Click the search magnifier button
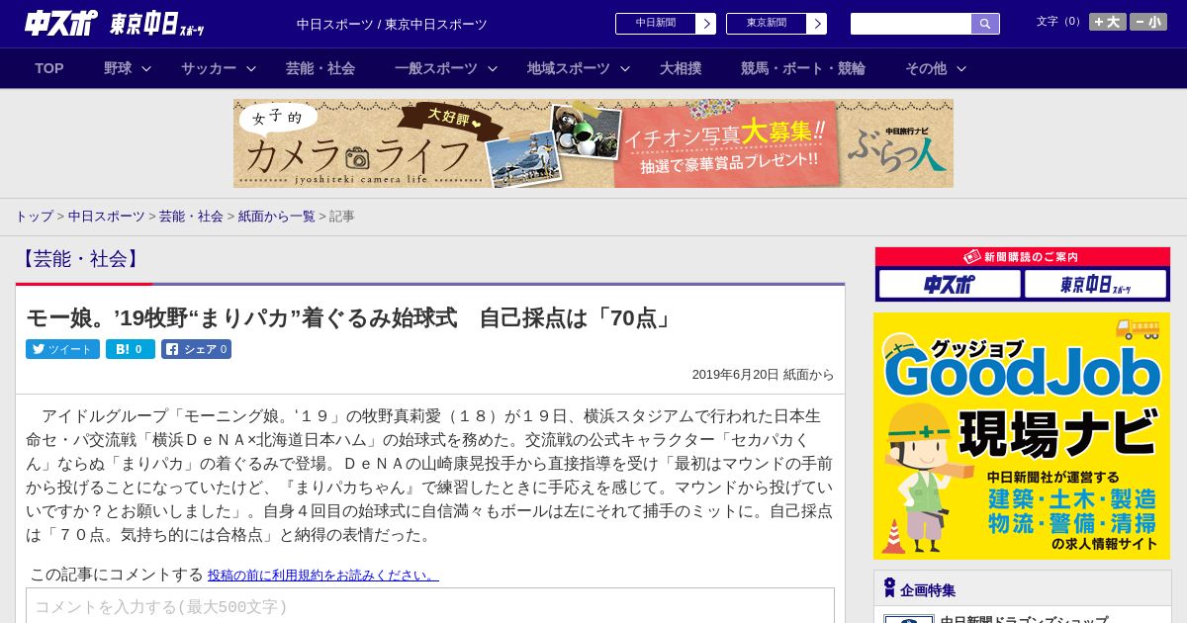Viewport: 1187px width, 623px height. coord(985,24)
